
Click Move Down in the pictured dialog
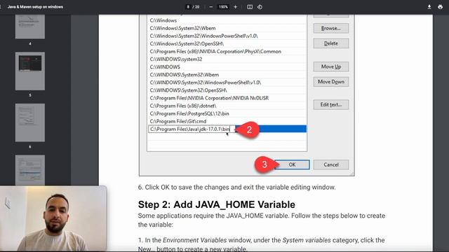[x=330, y=82]
